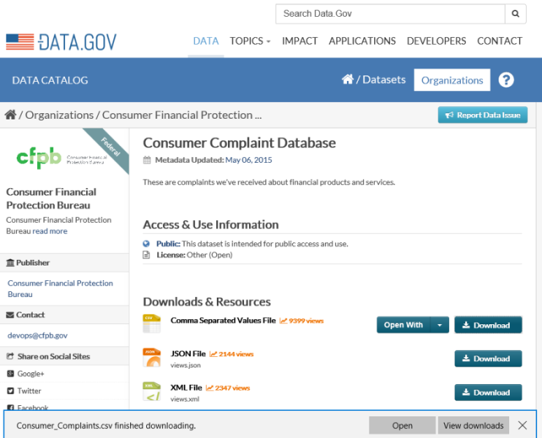The width and height of the screenshot is (542, 438).
Task: Click the Data.gov flag logo
Action: (x=20, y=42)
